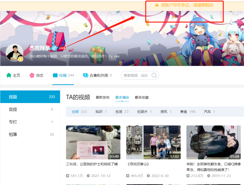Click the green home icon beside 主页
Viewport: 244px width, 185px height.
click(9, 75)
